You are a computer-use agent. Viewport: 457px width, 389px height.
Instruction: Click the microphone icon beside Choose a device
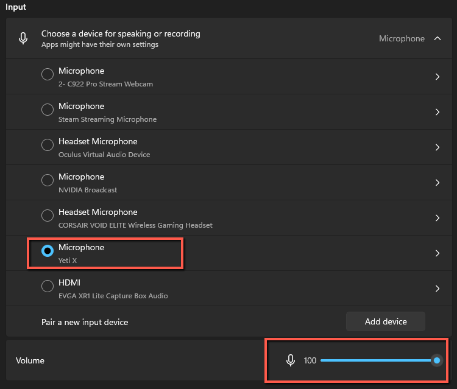[x=23, y=38]
